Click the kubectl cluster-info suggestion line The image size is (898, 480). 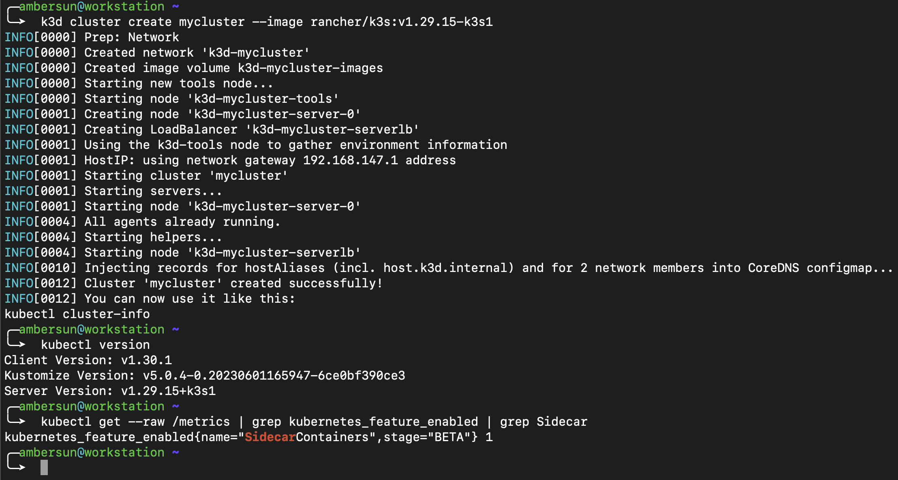click(77, 314)
